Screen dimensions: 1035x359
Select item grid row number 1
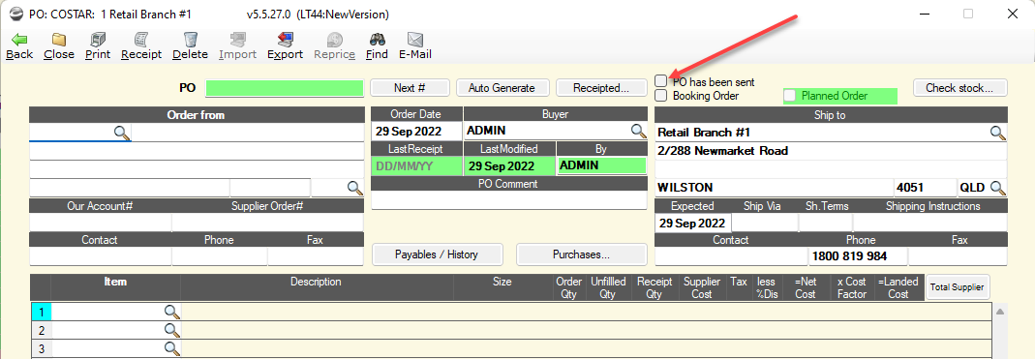pos(41,312)
